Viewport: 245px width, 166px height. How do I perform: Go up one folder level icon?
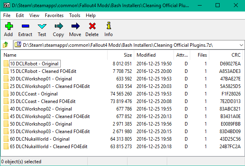(x=6, y=45)
